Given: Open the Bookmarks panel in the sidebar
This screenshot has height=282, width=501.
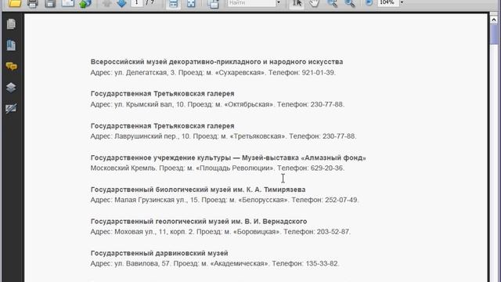Looking at the screenshot, I should [11, 45].
